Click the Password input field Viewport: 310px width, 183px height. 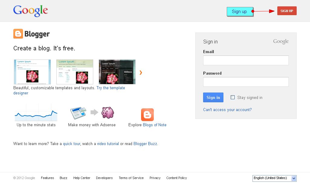click(246, 82)
